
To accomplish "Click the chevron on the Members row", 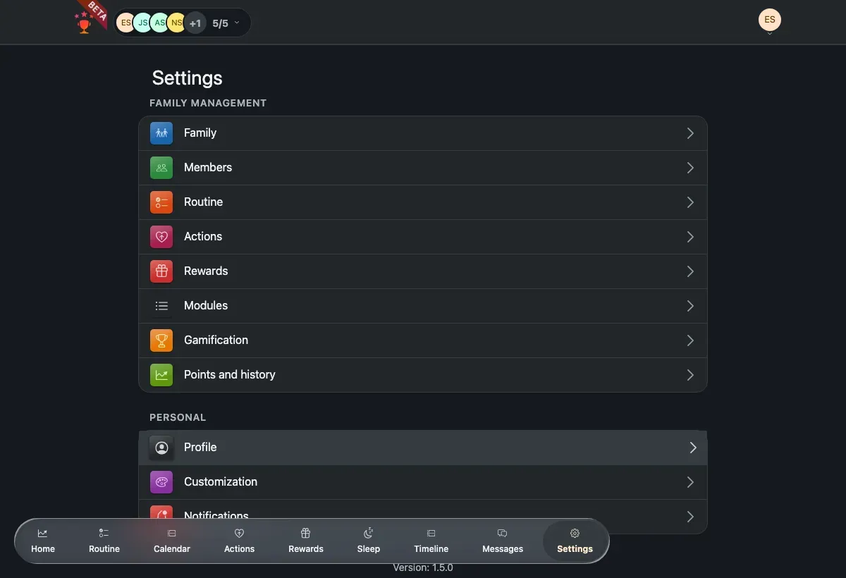I will click(690, 168).
